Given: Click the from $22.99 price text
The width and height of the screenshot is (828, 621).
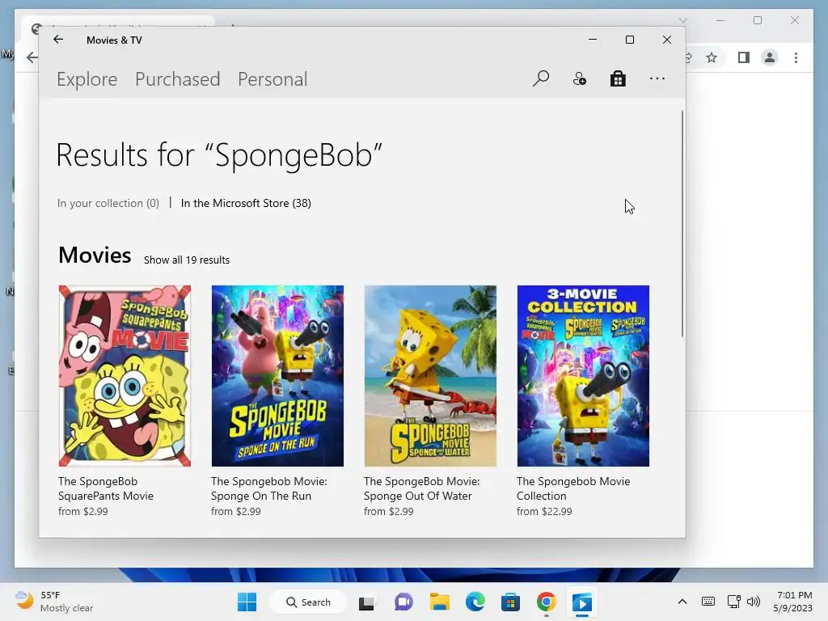Looking at the screenshot, I should [544, 511].
